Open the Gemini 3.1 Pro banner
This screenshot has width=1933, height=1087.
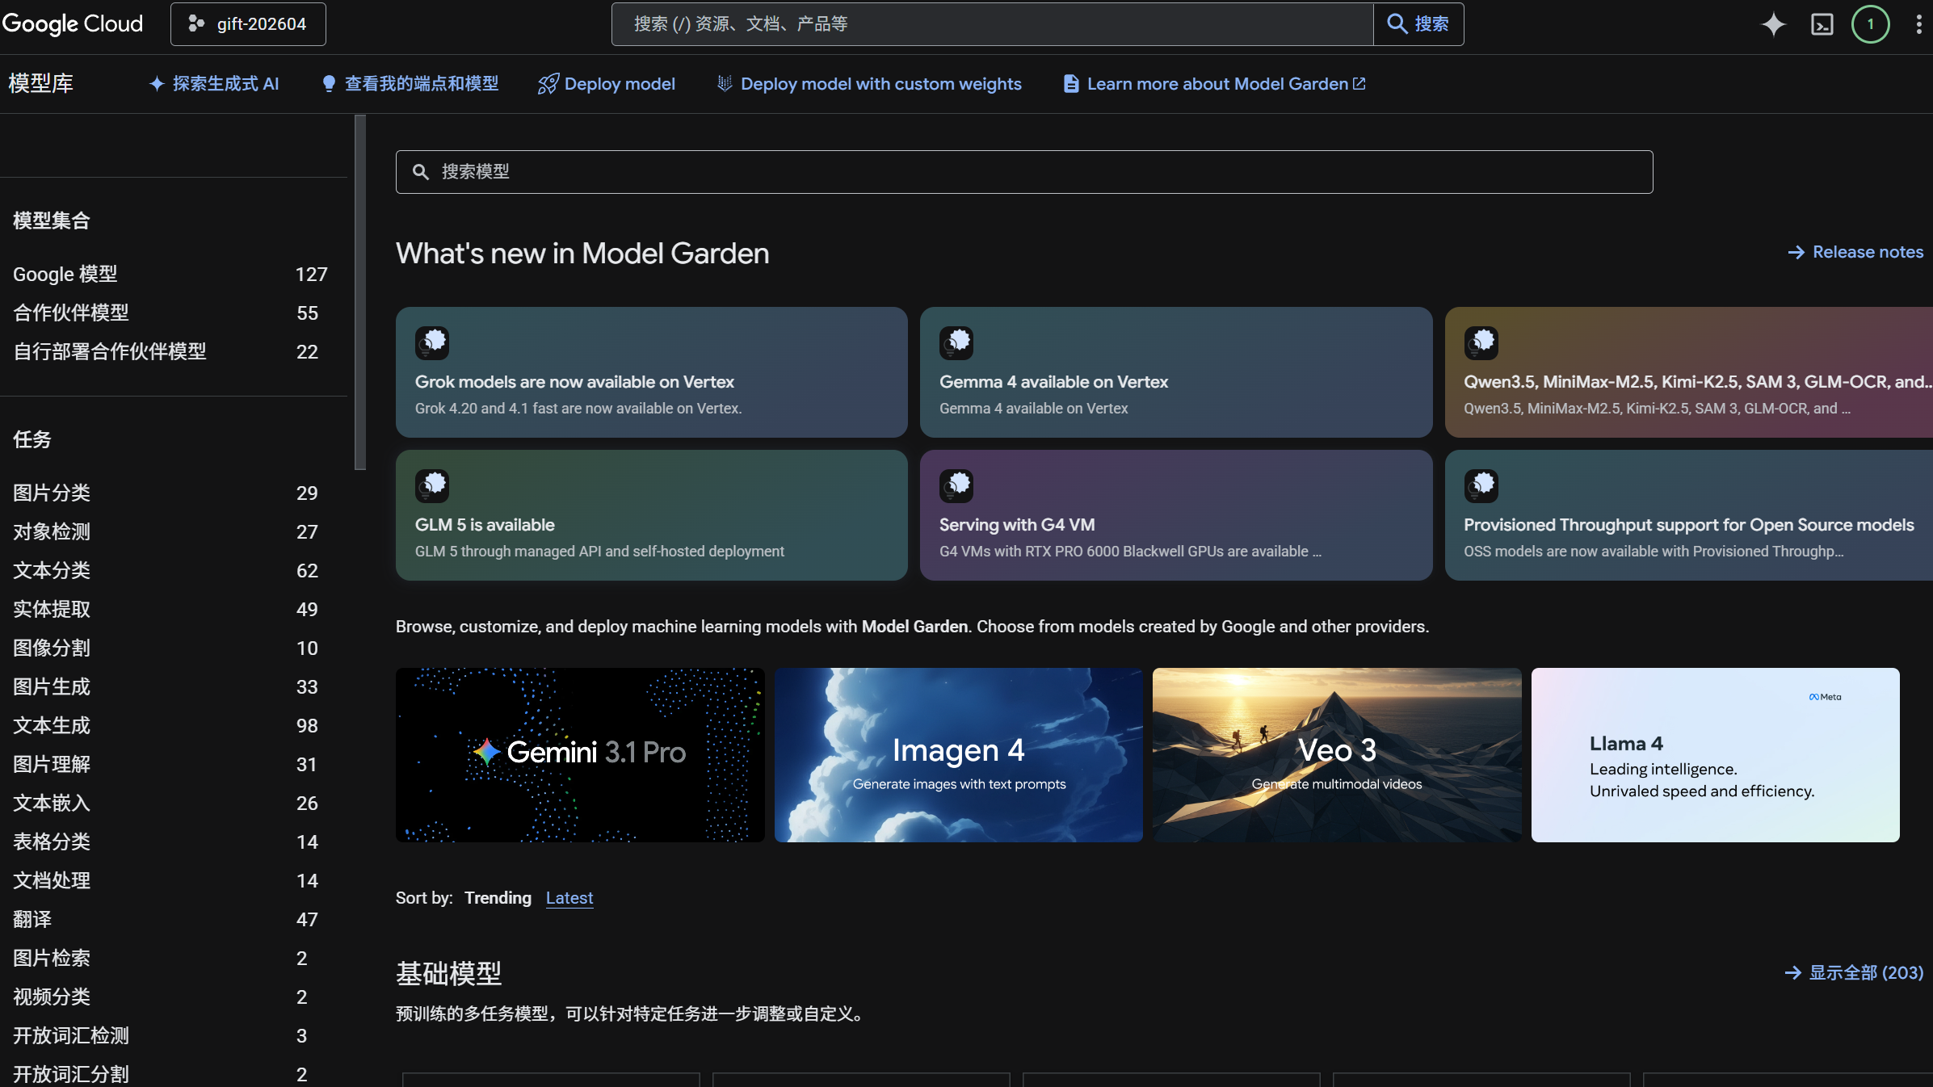click(580, 755)
